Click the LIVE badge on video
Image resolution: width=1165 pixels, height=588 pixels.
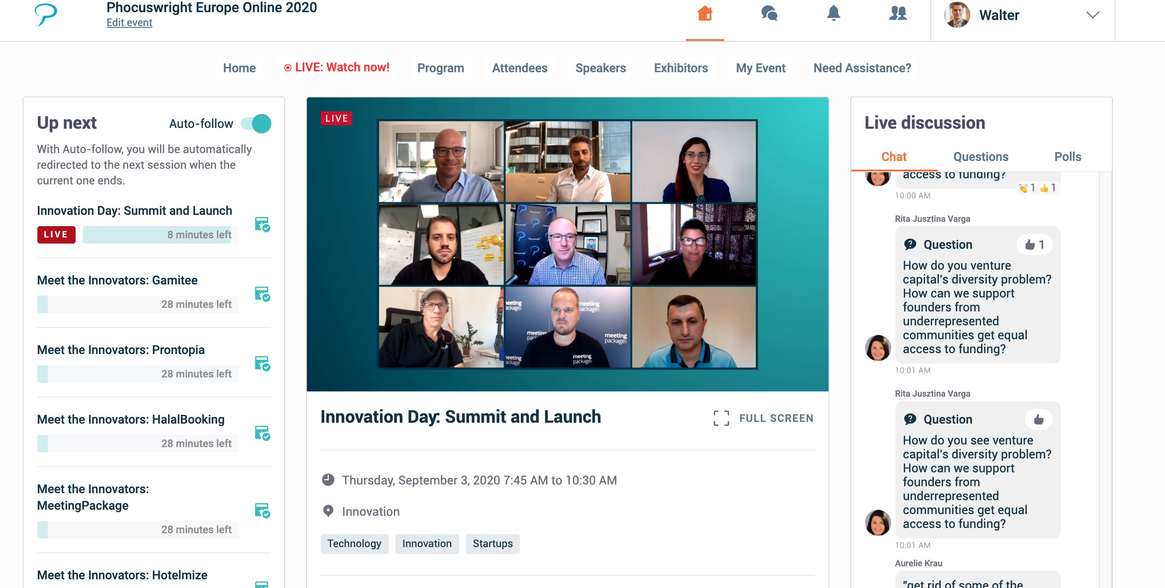[336, 118]
